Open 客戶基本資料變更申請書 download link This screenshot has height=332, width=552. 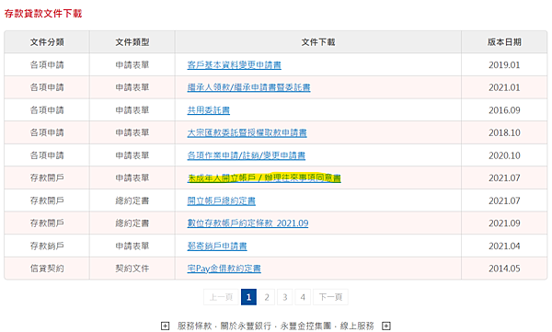[x=234, y=64]
